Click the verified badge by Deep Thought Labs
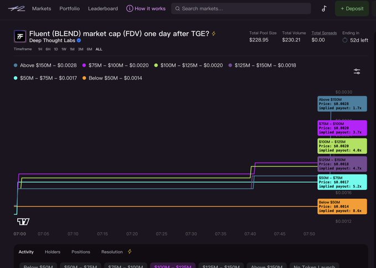The image size is (376, 268). click(x=79, y=40)
